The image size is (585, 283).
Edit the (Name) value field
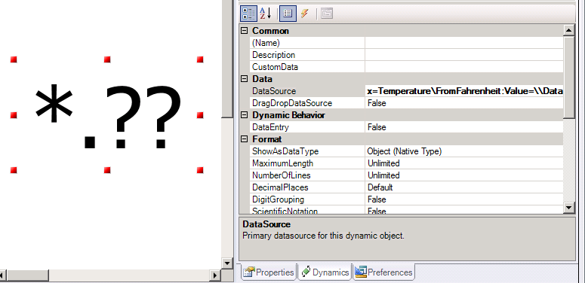463,43
